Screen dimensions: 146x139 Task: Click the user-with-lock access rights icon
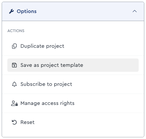tap(14, 103)
